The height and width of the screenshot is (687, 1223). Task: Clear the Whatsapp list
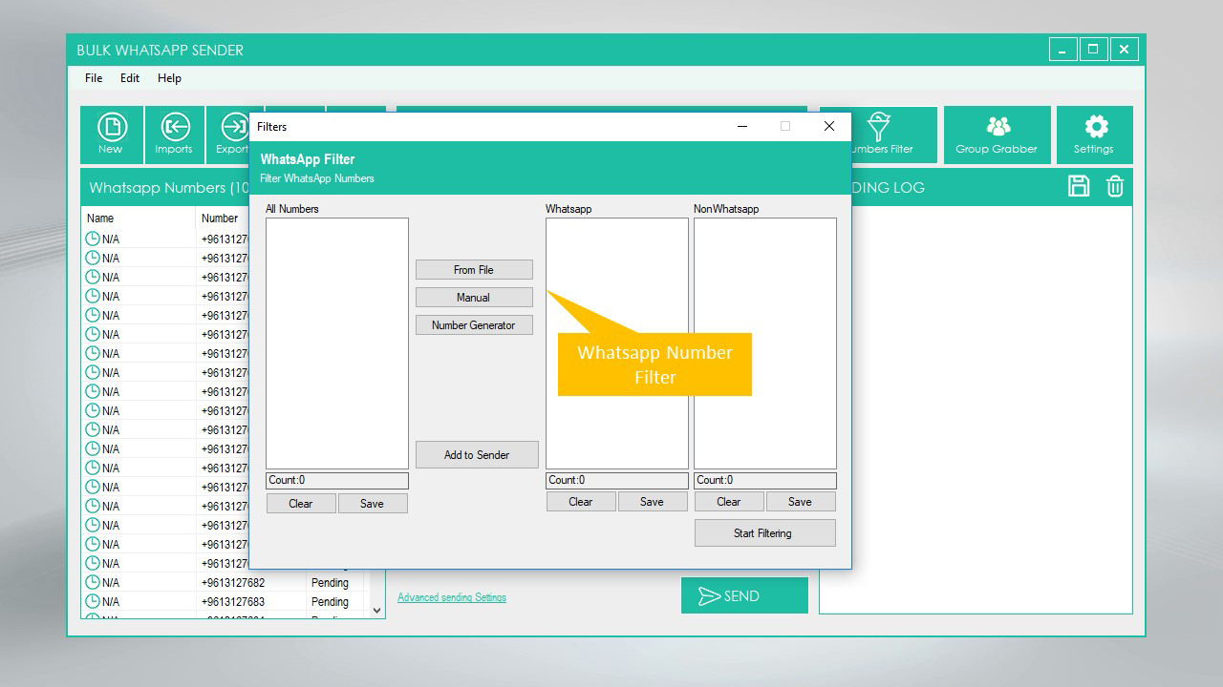pos(581,501)
